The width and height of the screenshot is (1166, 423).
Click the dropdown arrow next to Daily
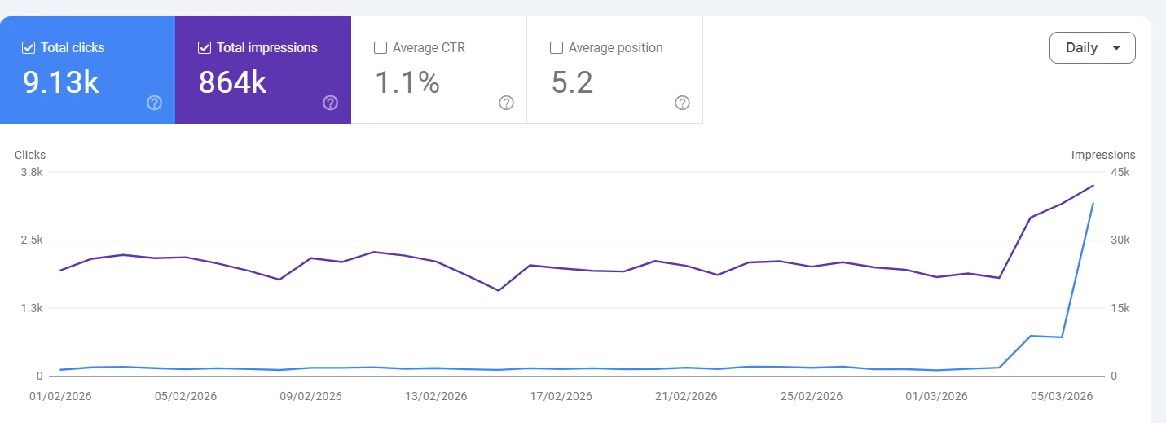[1116, 48]
